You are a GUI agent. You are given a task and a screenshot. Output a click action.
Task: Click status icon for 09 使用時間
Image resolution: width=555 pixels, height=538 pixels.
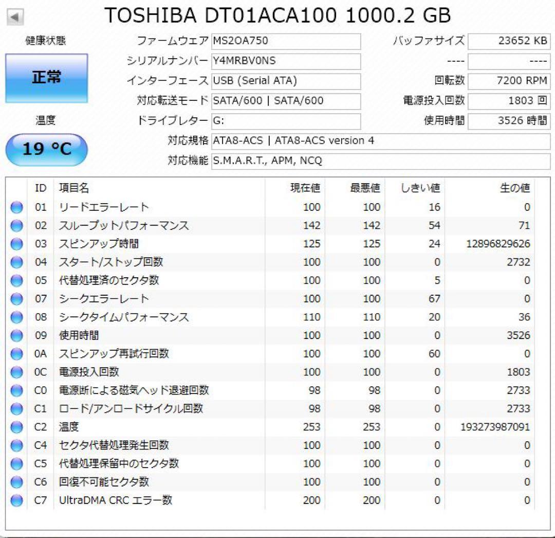pos(16,335)
